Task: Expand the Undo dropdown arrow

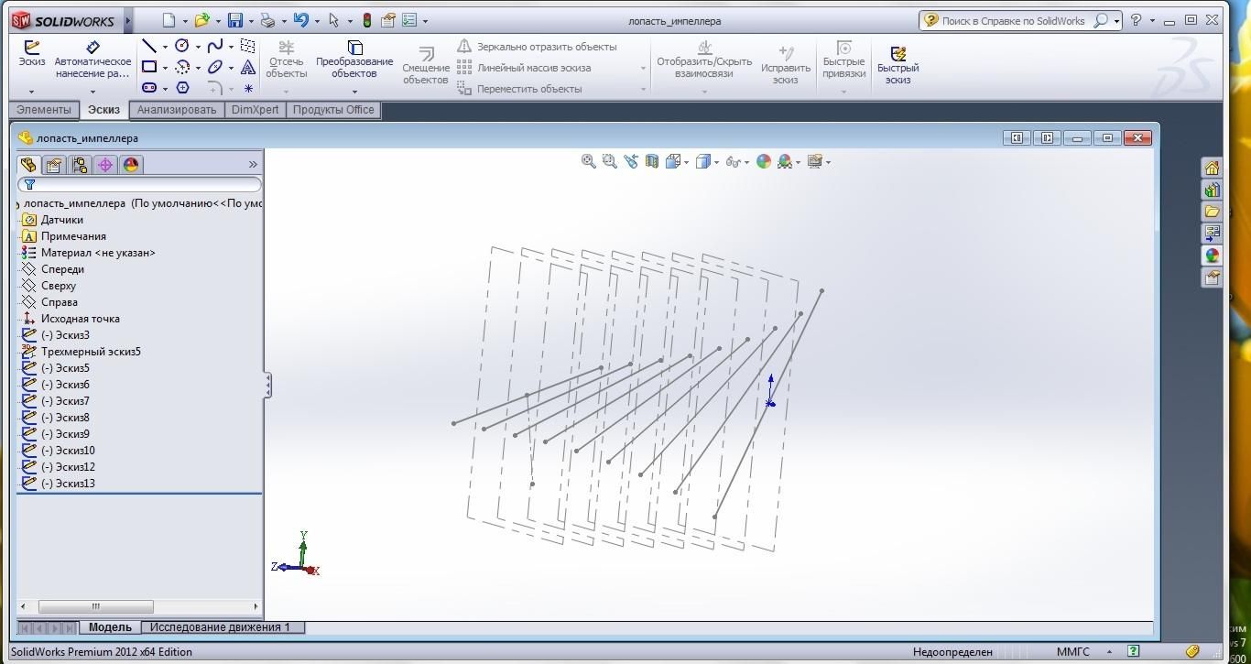Action: point(317,21)
